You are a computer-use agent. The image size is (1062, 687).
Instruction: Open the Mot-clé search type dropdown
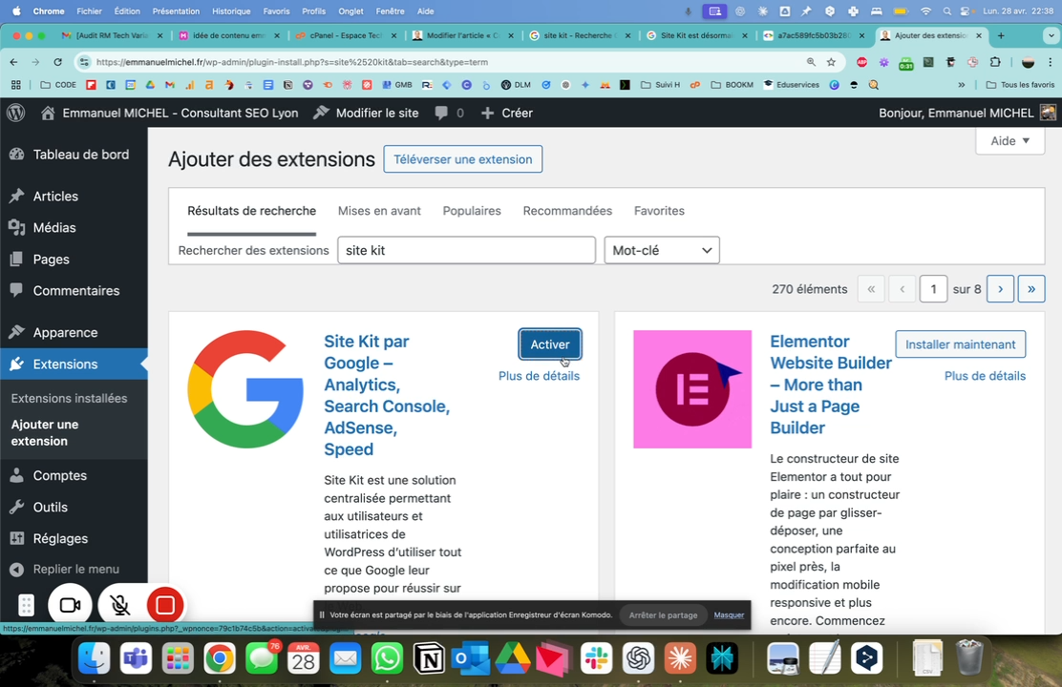coord(661,250)
